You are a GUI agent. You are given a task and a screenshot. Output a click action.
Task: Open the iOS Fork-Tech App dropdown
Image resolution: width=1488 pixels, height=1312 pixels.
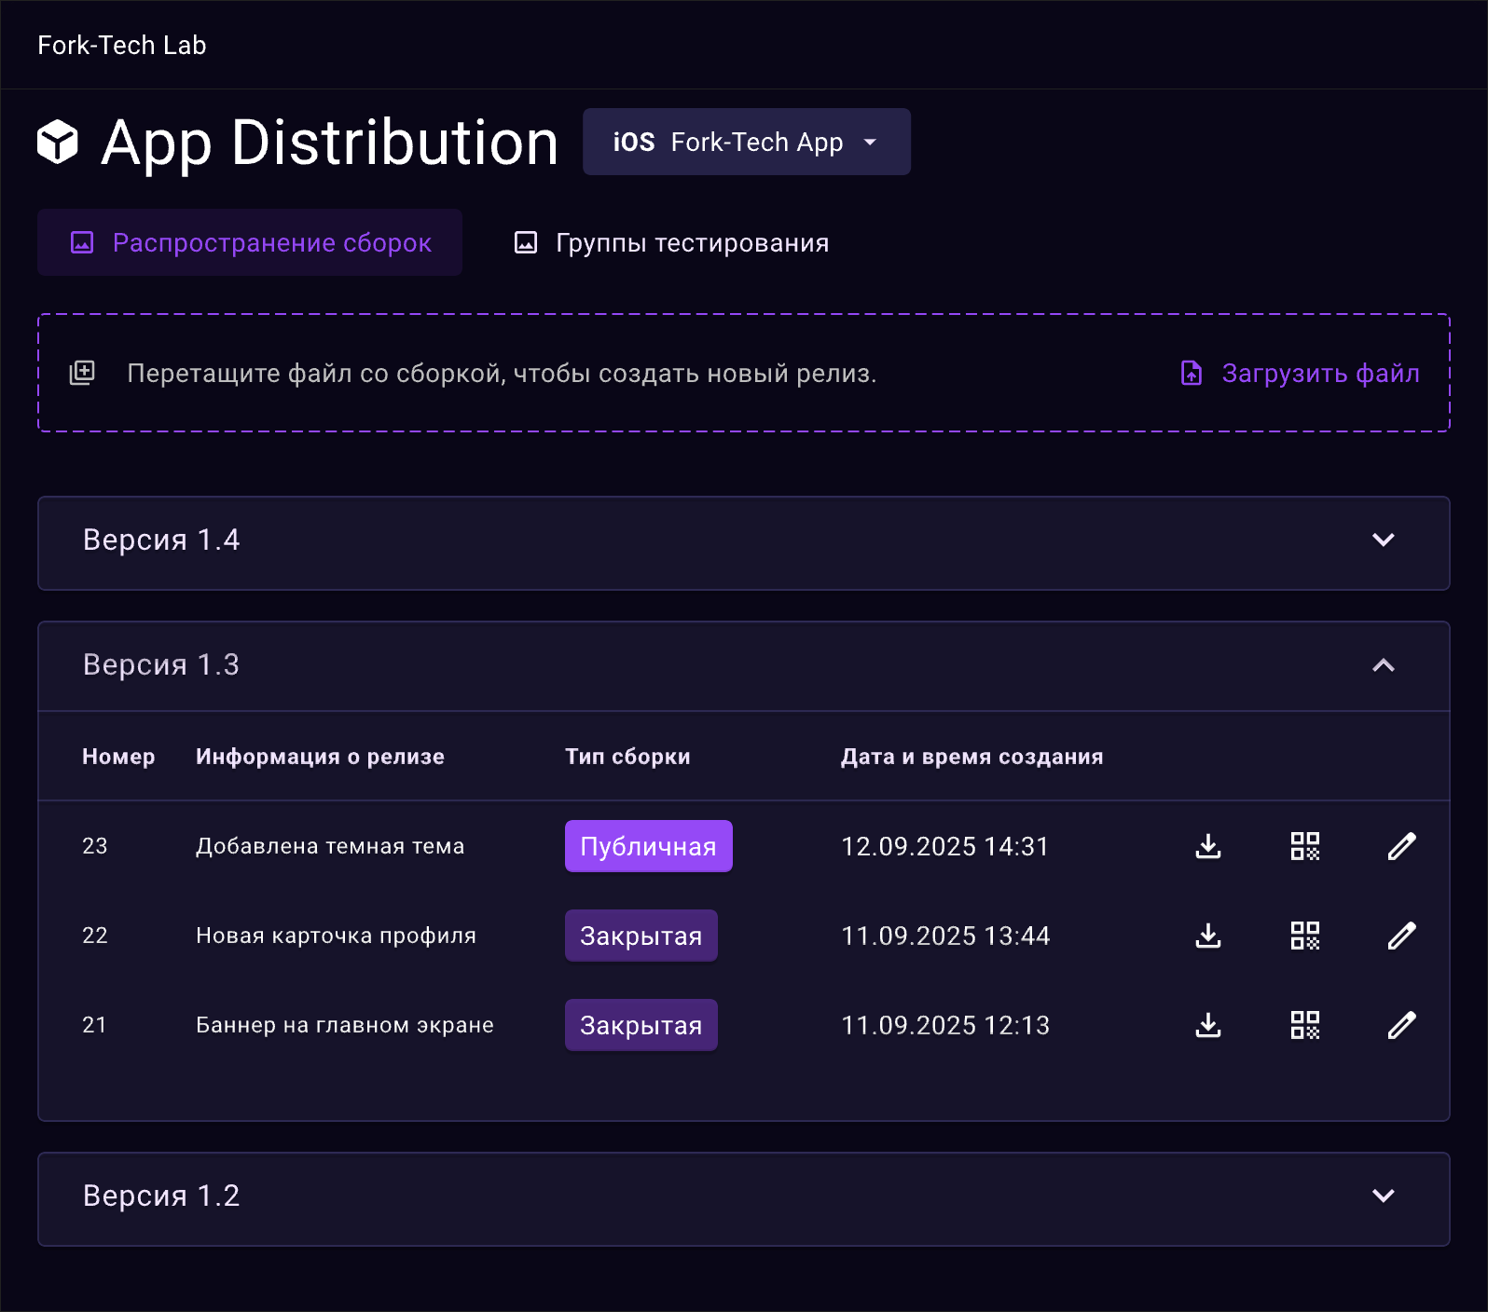tap(746, 142)
